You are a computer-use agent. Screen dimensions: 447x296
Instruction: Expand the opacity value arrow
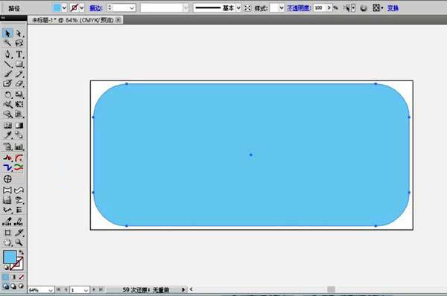click(329, 8)
